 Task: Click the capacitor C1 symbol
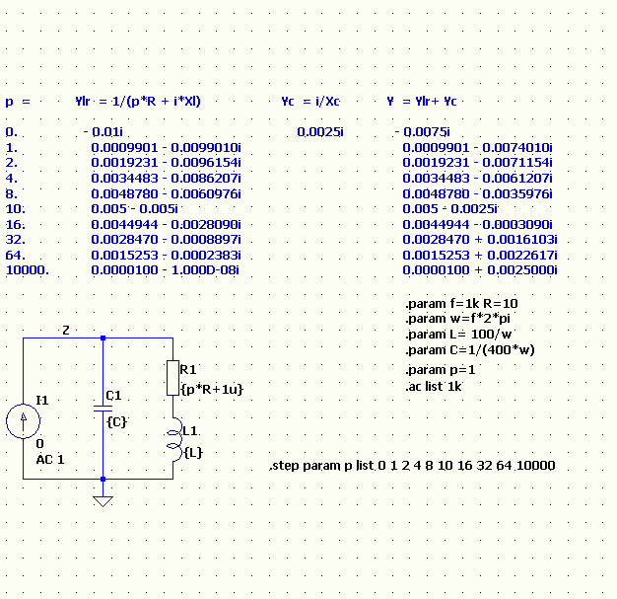[x=103, y=408]
